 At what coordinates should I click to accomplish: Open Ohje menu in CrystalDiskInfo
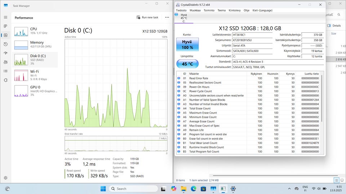coord(247,10)
